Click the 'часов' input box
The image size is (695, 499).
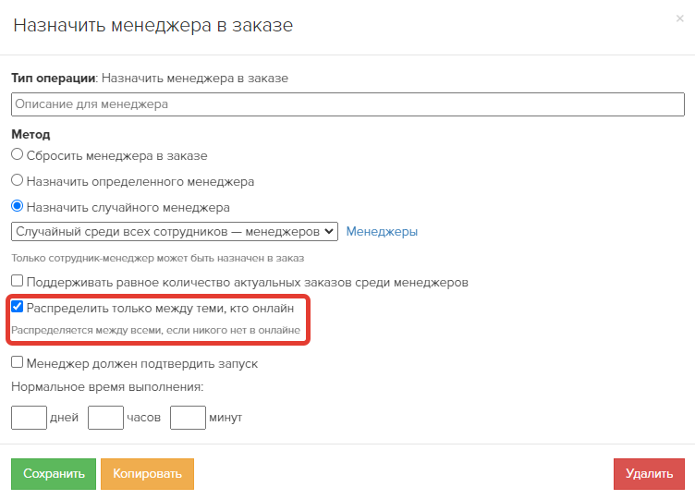click(x=105, y=418)
